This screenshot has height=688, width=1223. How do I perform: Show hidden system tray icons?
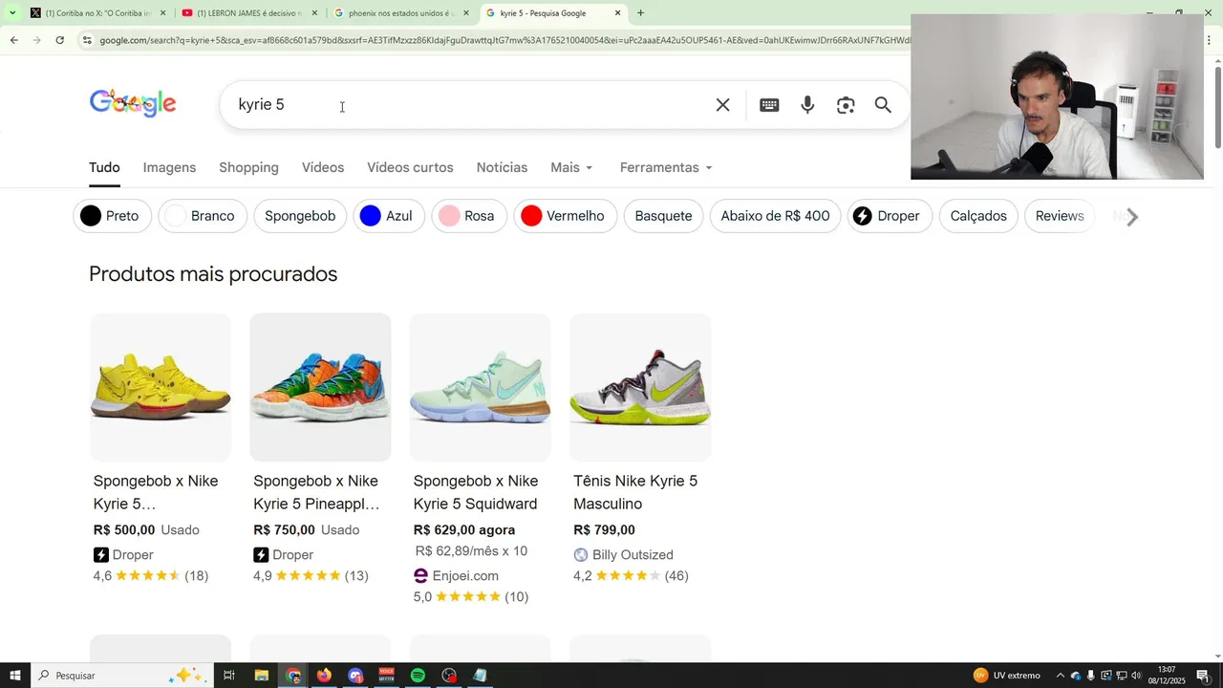pos(1060,676)
